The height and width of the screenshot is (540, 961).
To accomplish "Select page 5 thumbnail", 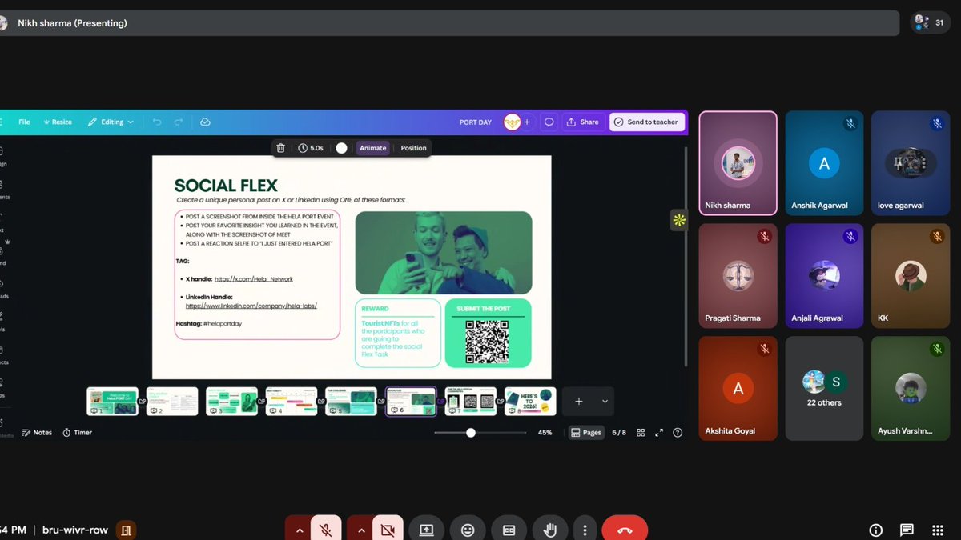I will point(351,401).
